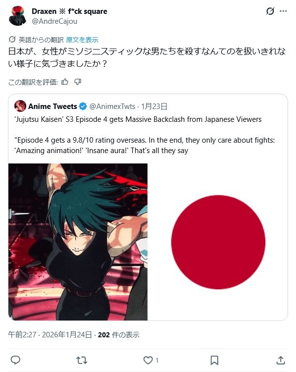This screenshot has width=296, height=372.
Task: Show original text via 原文を表示 link
Action: point(82,40)
